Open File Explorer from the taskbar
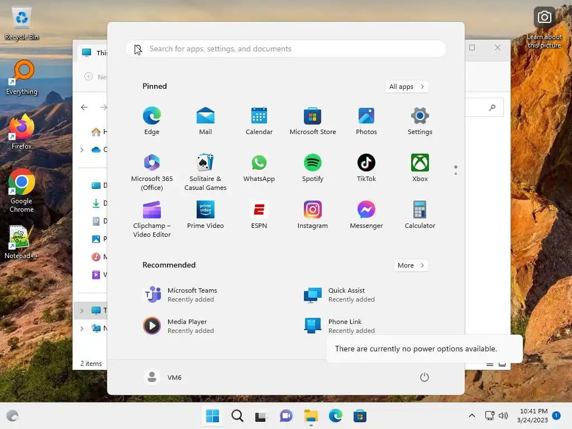This screenshot has height=429, width=572. (311, 416)
